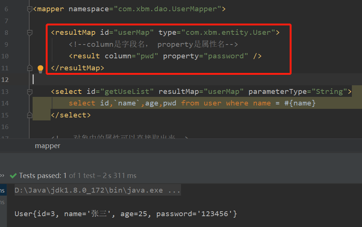Click the pwd column value on line 10
The width and height of the screenshot is (362, 227).
(x=147, y=56)
